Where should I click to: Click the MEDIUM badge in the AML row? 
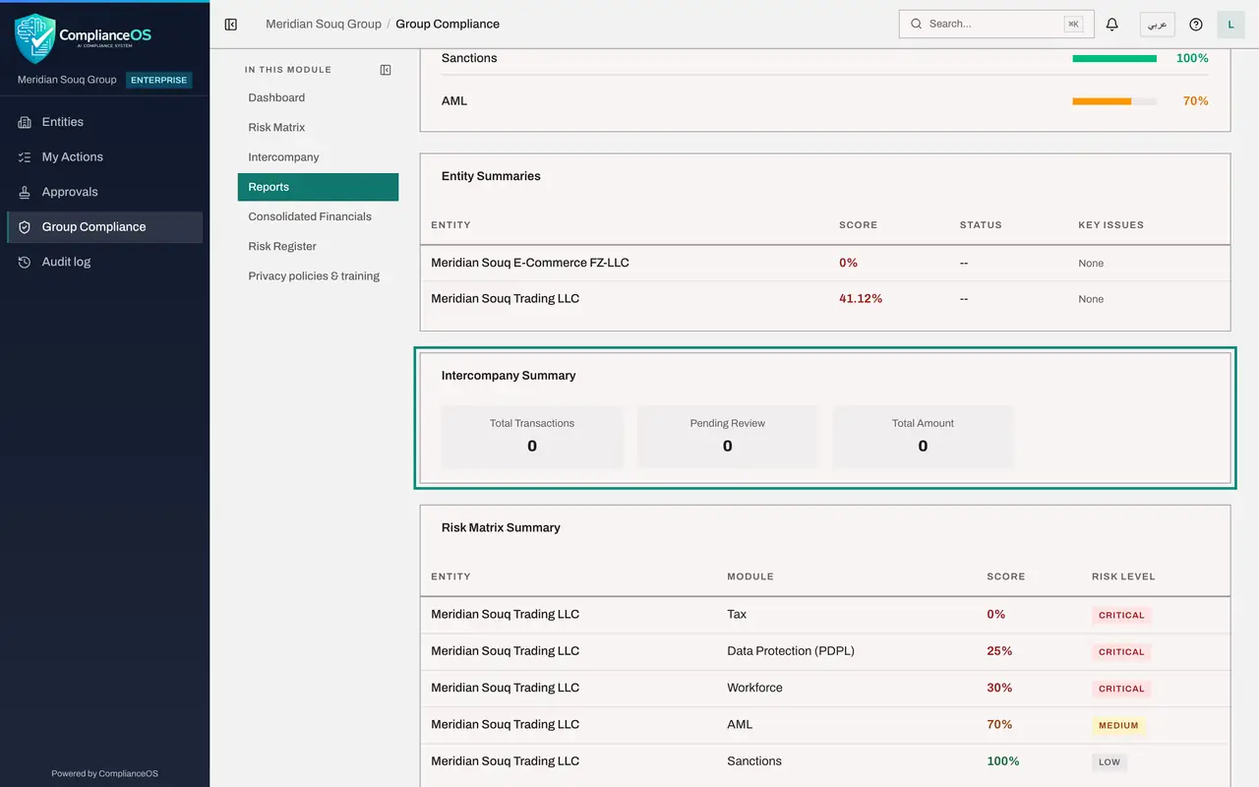[1118, 726]
